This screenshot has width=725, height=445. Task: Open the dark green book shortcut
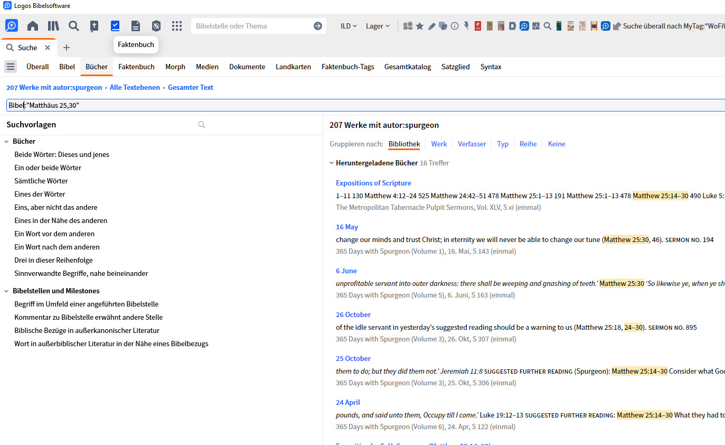(x=559, y=26)
